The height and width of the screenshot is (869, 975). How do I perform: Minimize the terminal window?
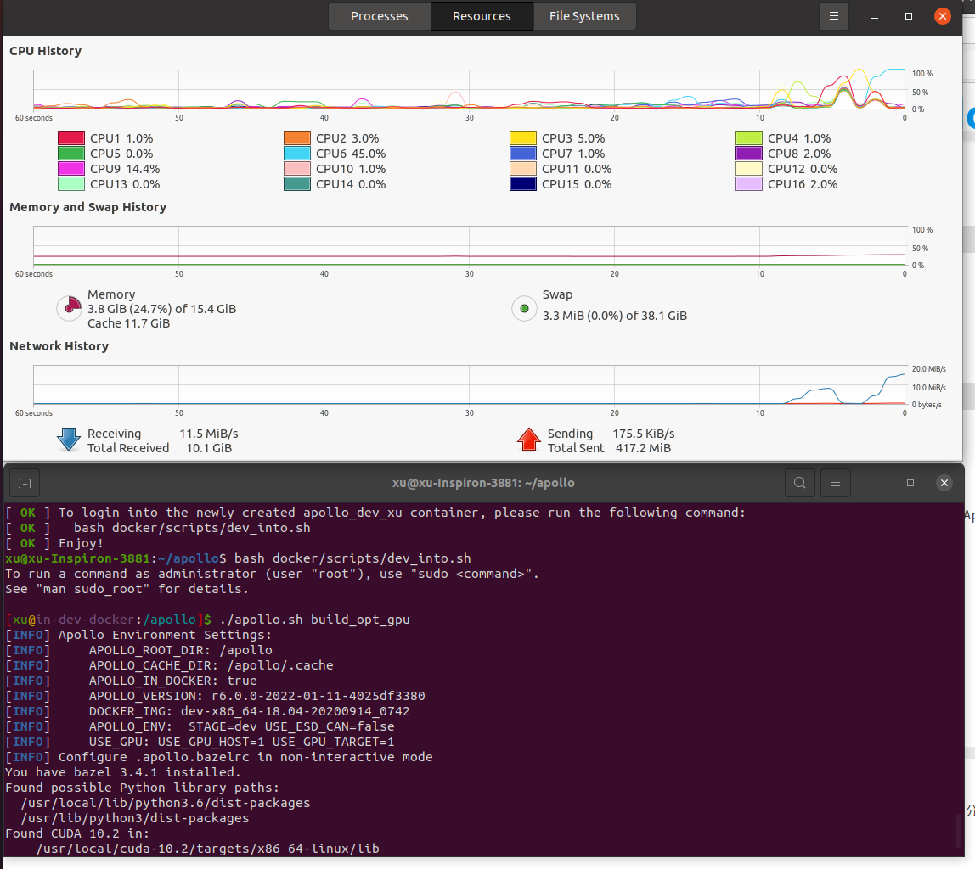[x=876, y=483]
